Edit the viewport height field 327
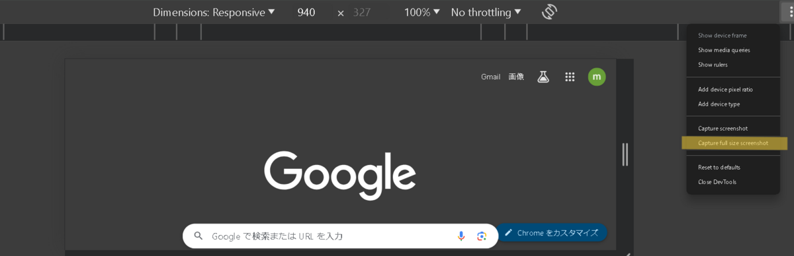The image size is (794, 256). 362,12
